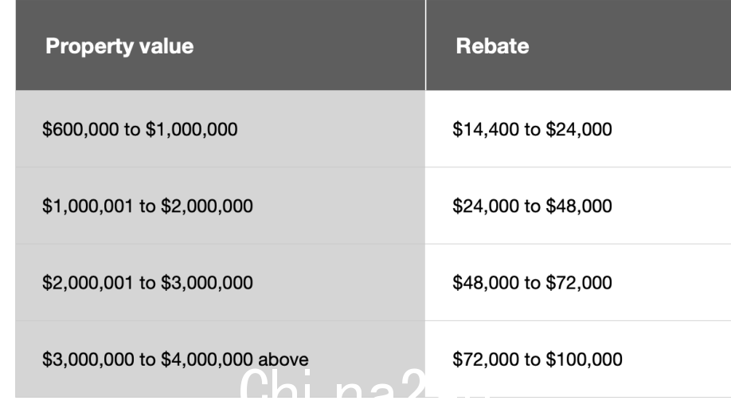Screen dimensions: 731x416
Task: Select the $2,000,001 to $3,000,000 property cell
Action: pos(220,282)
